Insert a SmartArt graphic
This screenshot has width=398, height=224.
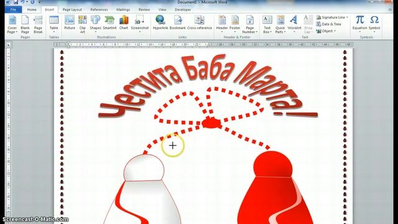[x=109, y=23]
